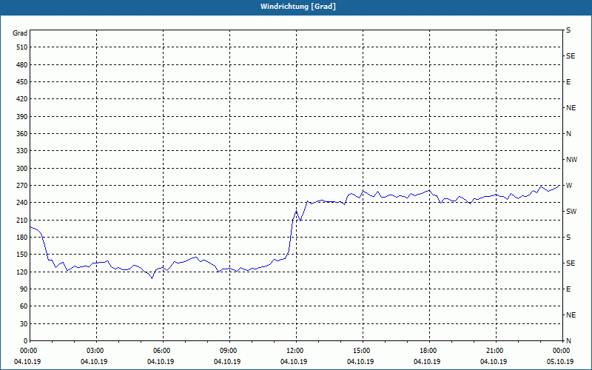Click the 150 y-axis label
This screenshot has height=370, width=592.
click(x=22, y=255)
